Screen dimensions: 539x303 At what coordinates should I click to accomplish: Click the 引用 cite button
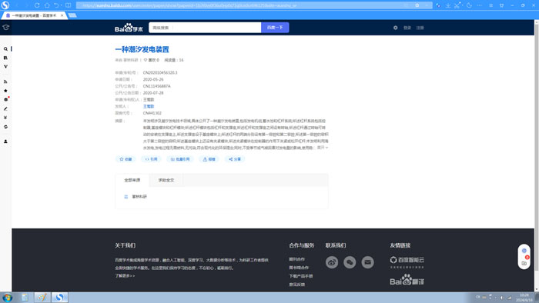[x=151, y=159]
